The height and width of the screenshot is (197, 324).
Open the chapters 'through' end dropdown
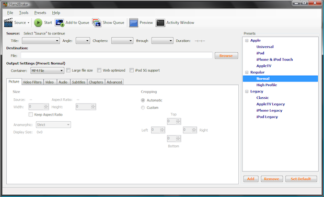pos(162,41)
